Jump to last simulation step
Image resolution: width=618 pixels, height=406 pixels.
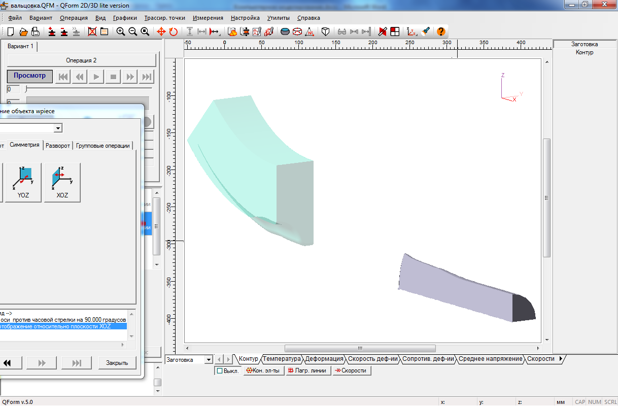(x=147, y=77)
